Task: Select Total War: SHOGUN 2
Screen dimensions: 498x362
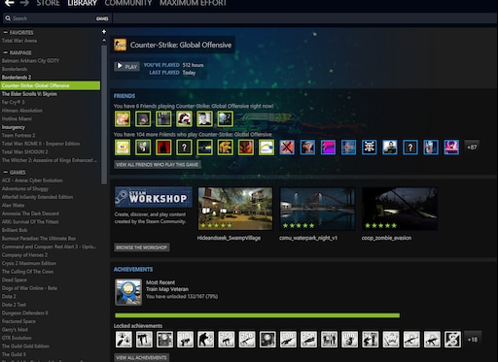Action: (x=25, y=151)
